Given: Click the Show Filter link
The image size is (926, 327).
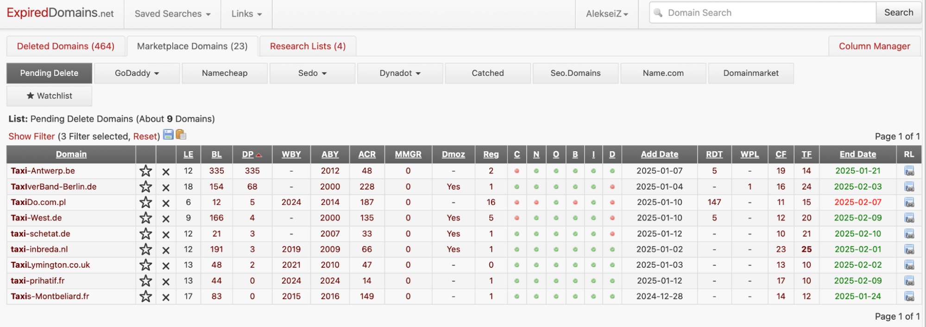Looking at the screenshot, I should coord(31,136).
